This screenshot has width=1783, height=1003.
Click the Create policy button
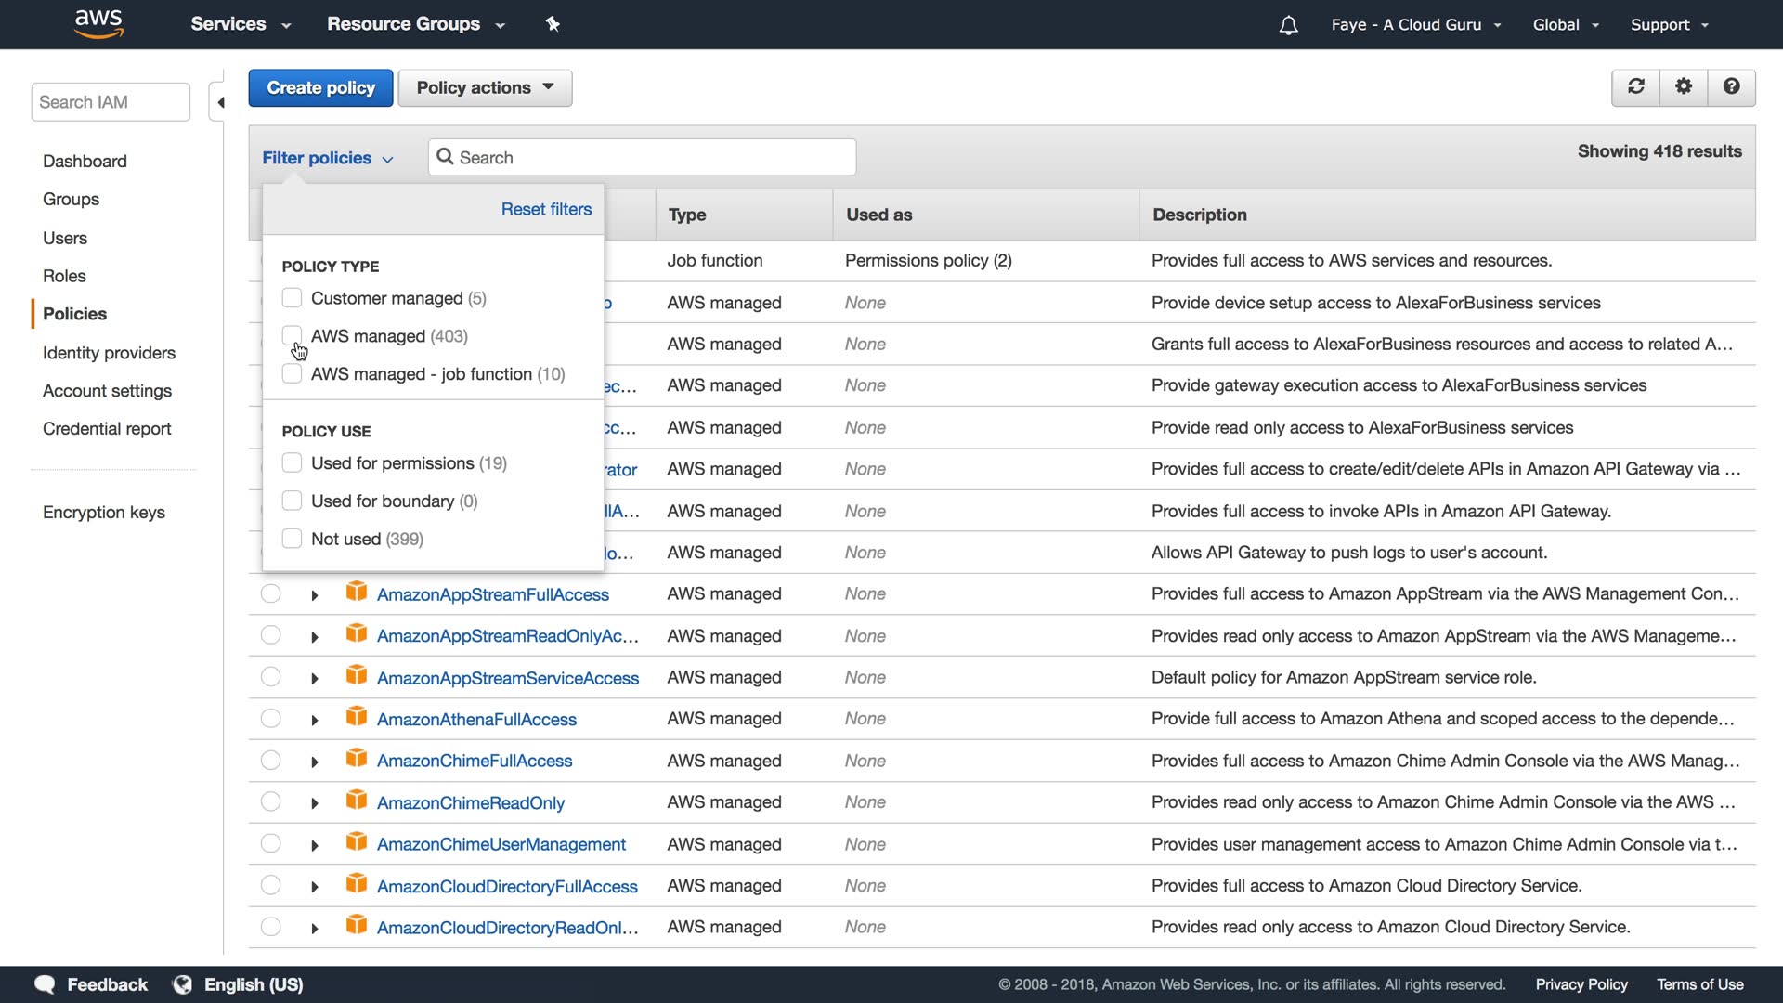coord(320,87)
